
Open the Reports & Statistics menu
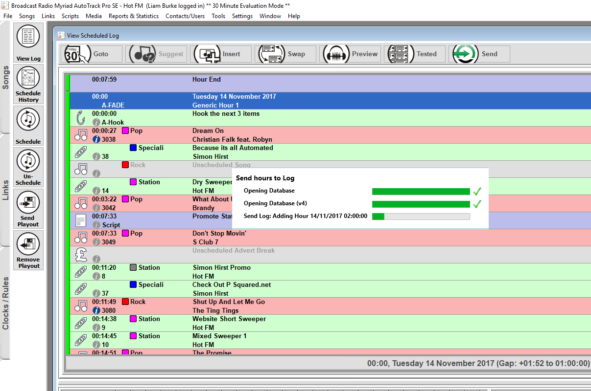point(134,16)
